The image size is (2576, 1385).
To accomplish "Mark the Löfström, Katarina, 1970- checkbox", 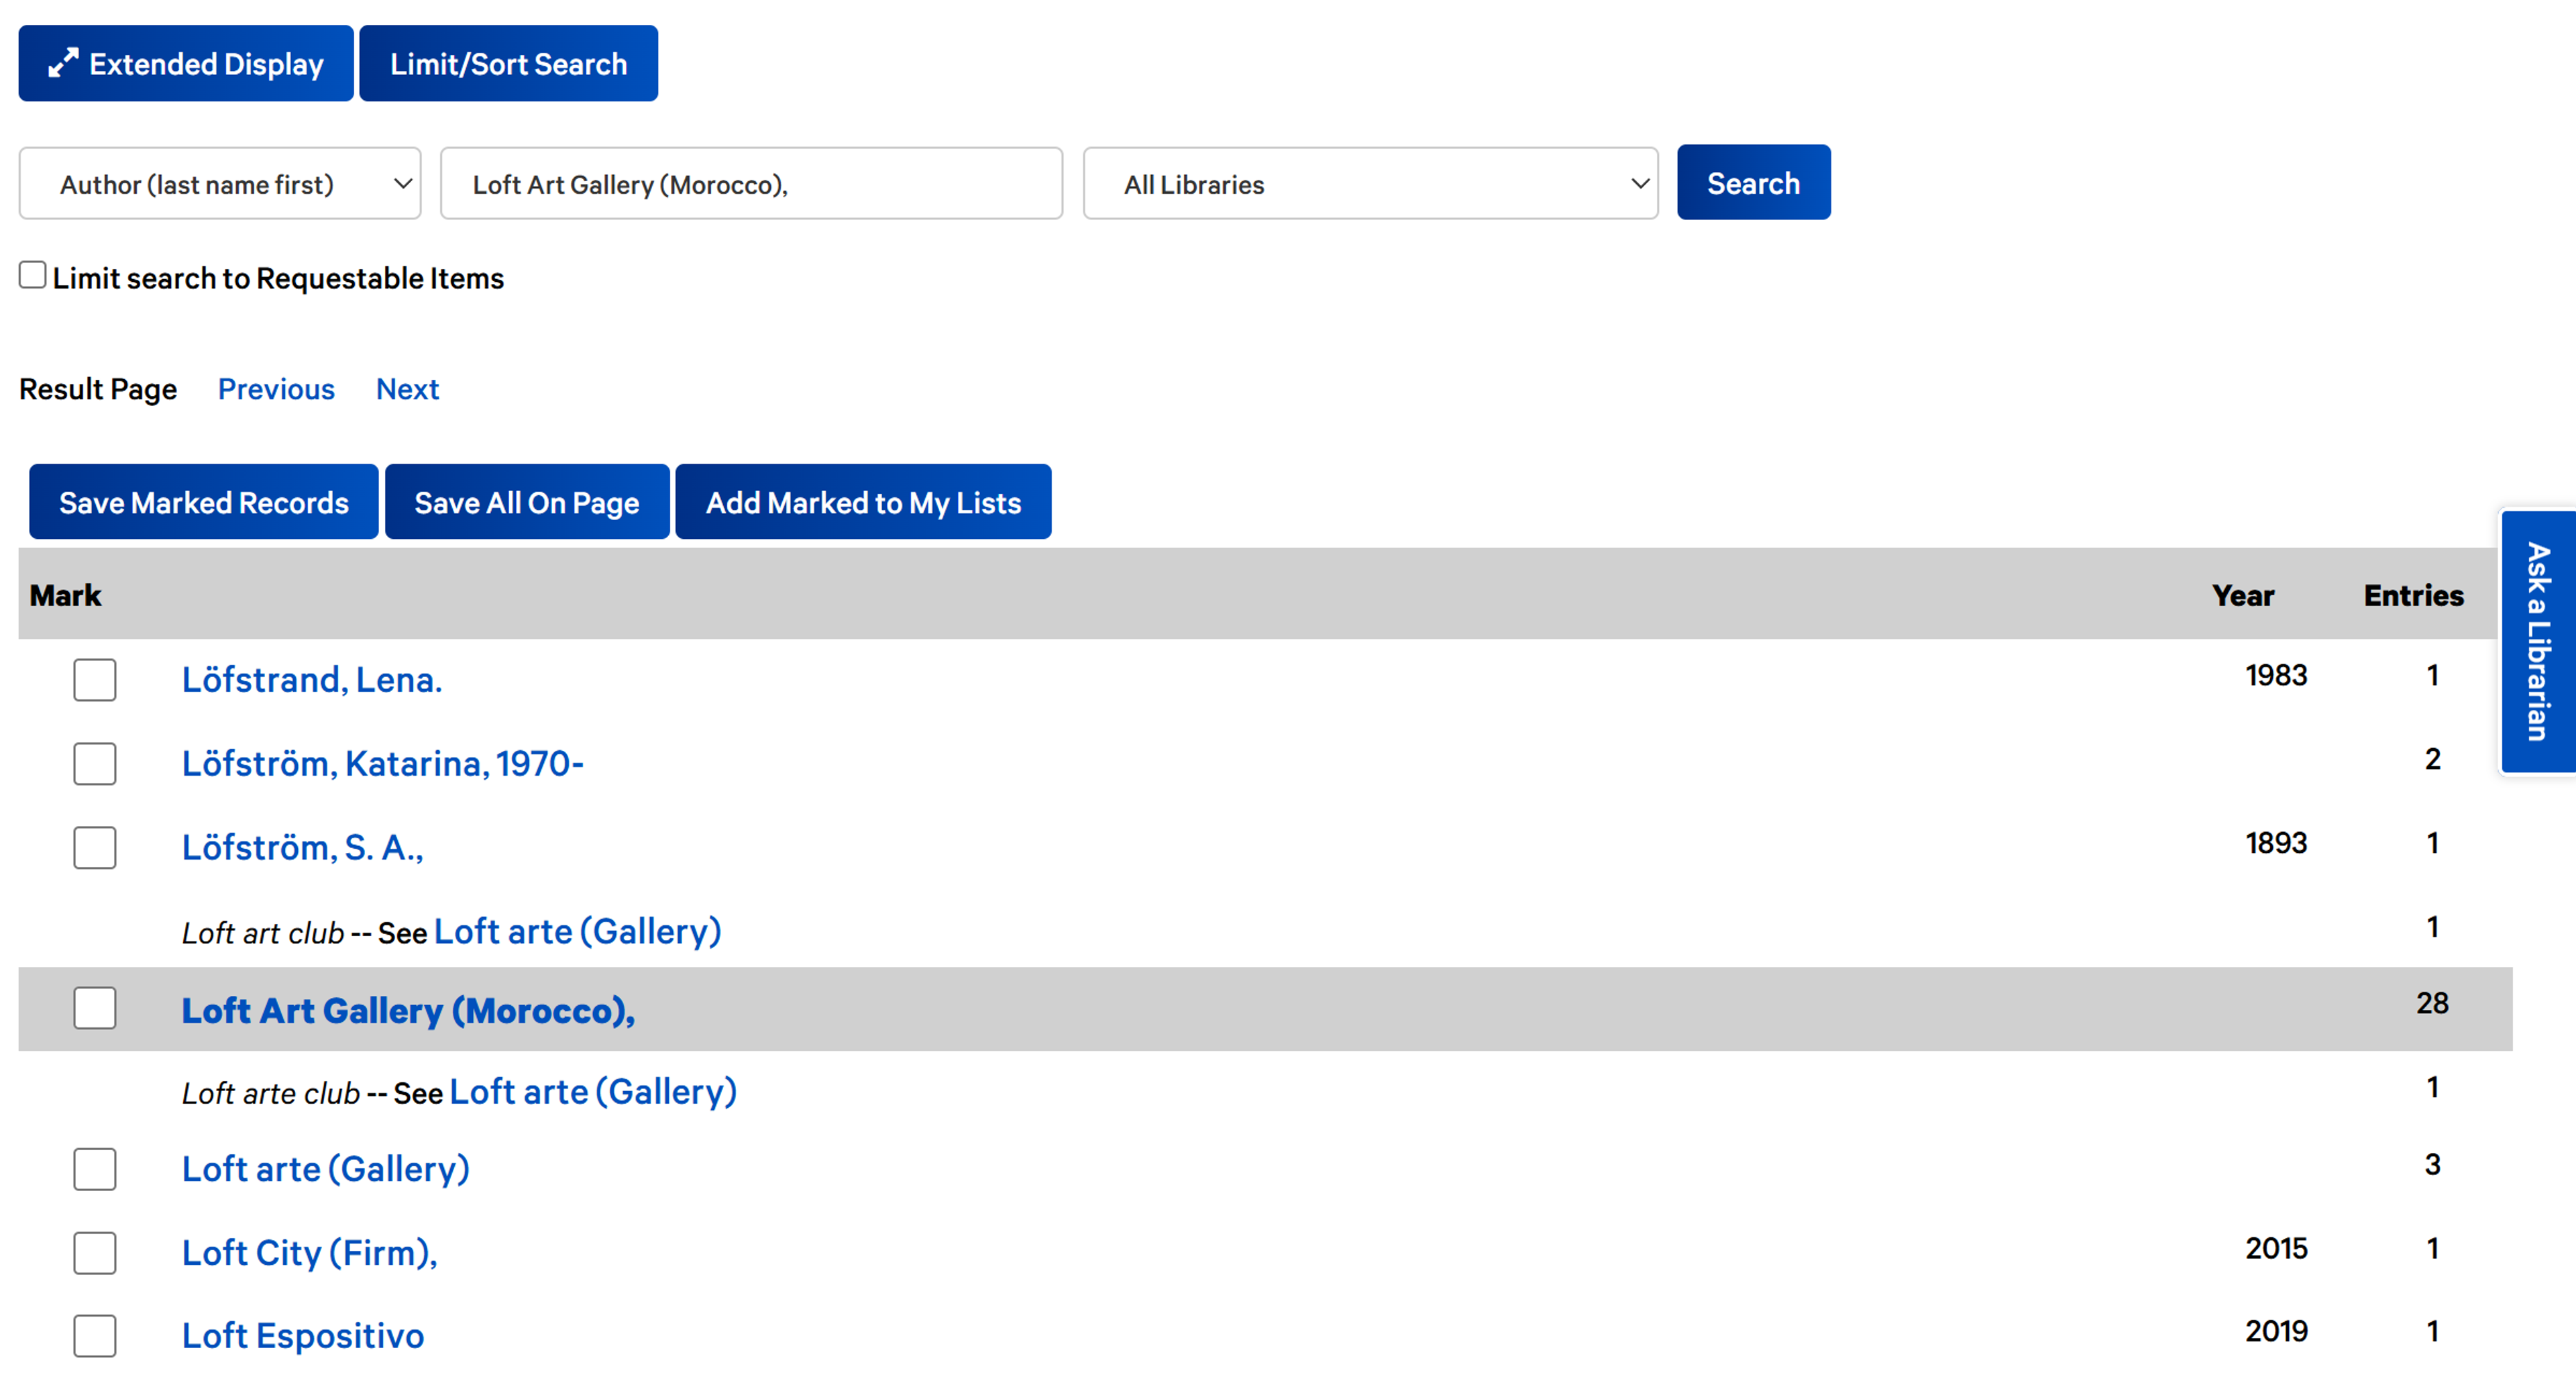I will tap(95, 764).
